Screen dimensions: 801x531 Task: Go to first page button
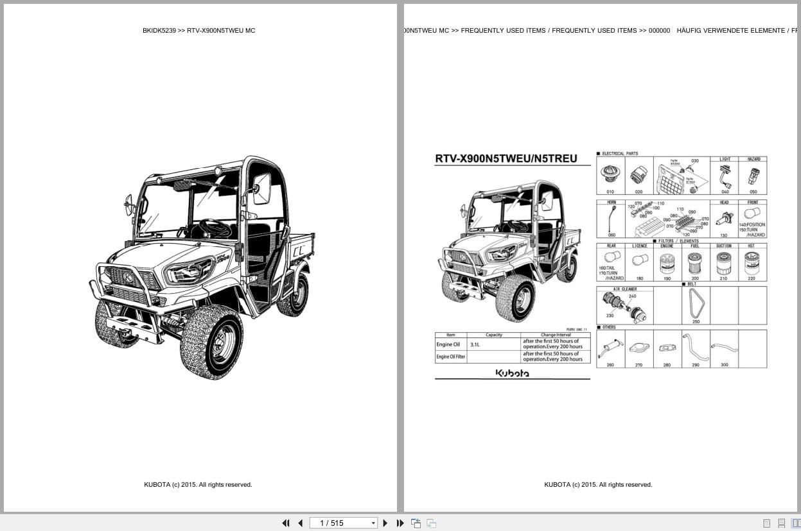pyautogui.click(x=286, y=523)
